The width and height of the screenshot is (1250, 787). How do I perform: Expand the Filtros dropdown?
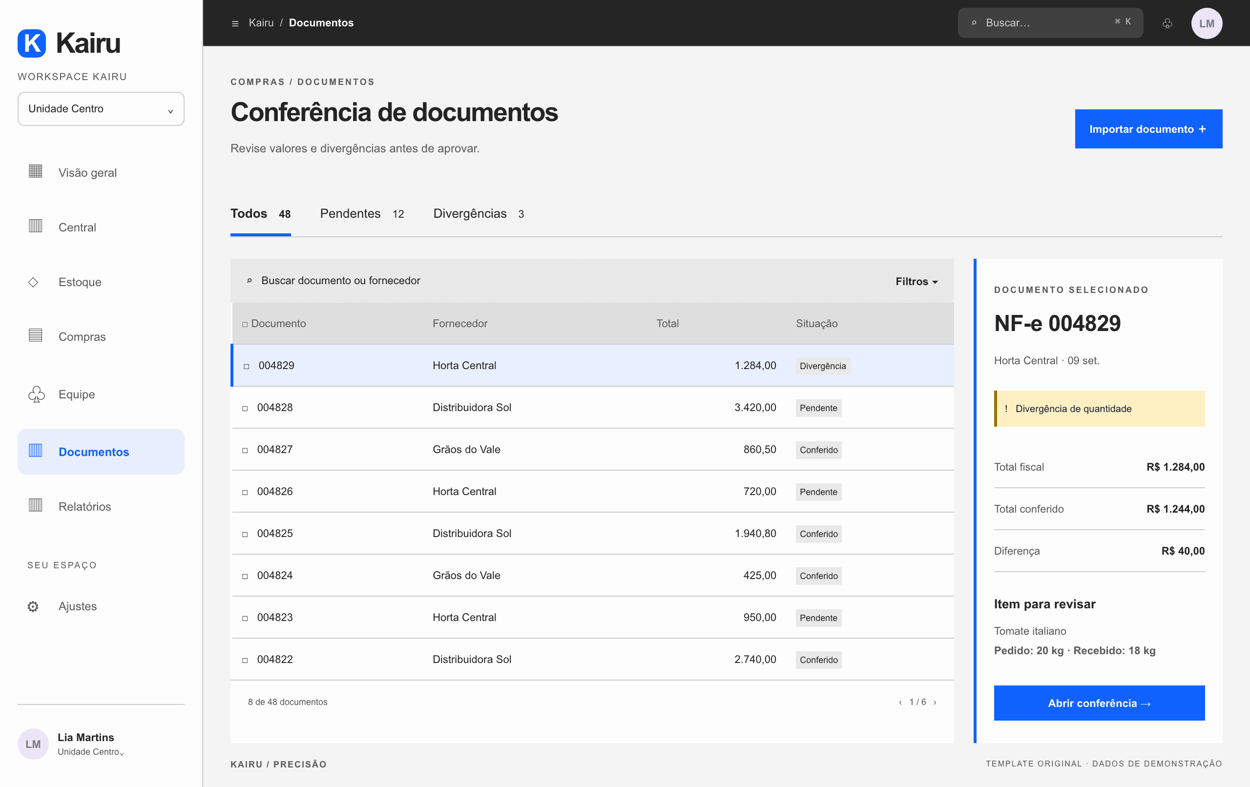click(917, 281)
